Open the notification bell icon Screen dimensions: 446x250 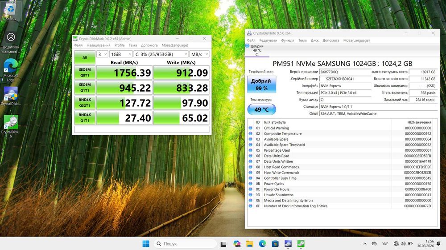pyautogui.click(x=438, y=244)
